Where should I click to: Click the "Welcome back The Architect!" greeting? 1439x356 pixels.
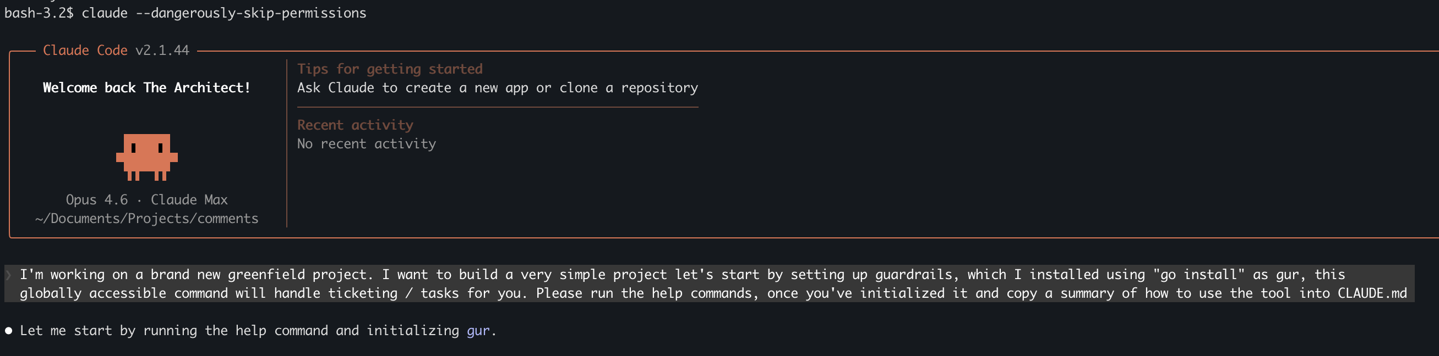pyautogui.click(x=147, y=87)
